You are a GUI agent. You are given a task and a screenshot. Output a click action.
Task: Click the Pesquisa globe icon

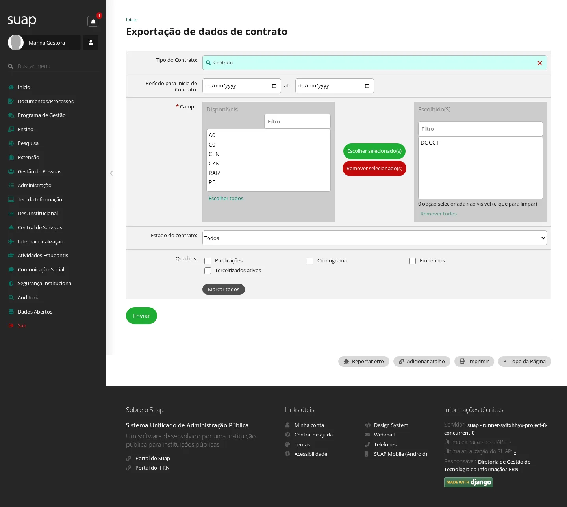coord(11,143)
